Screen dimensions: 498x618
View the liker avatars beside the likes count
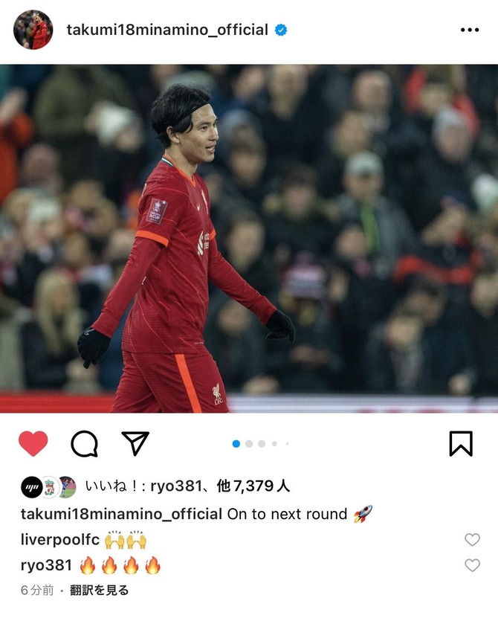[x=48, y=487]
